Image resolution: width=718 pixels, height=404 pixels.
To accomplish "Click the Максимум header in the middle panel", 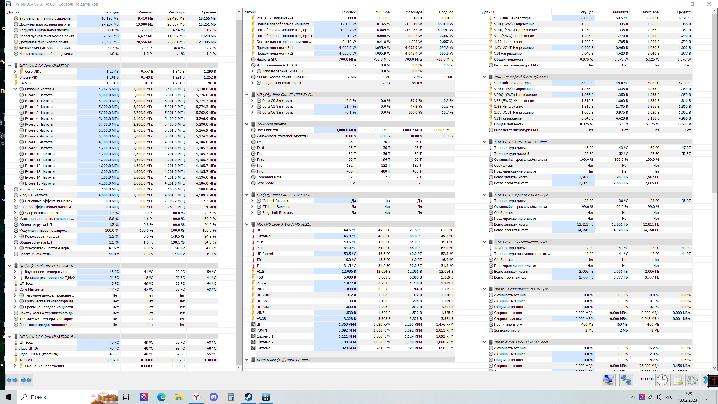I will 413,12.
